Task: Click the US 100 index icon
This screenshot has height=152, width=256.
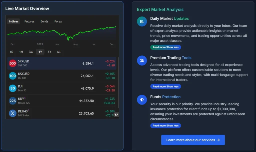Action: pos(12,76)
